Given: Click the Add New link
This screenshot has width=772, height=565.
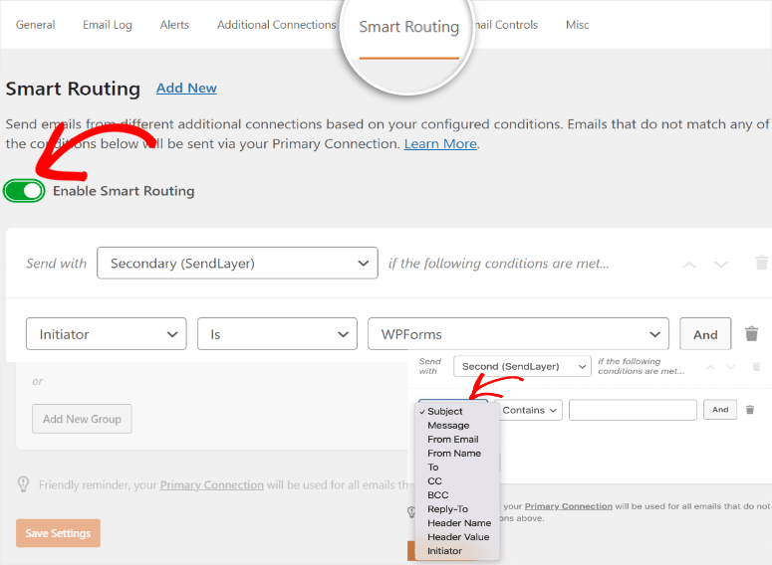Looking at the screenshot, I should 186,88.
